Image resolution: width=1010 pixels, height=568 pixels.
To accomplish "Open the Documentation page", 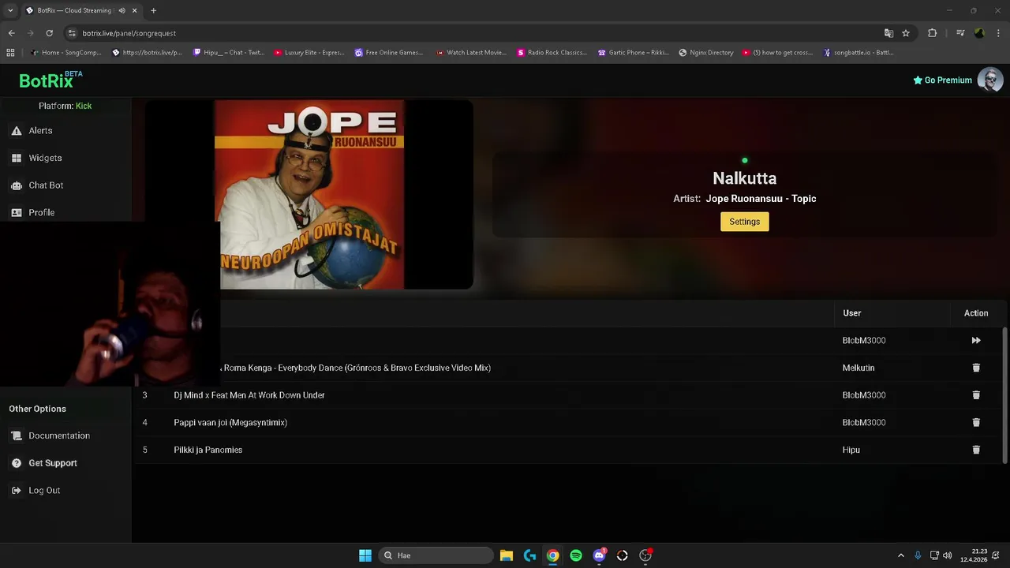I will tap(59, 435).
